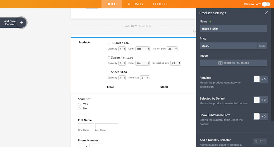Check the Shoes product checkbox
The image size is (274, 147).
tap(109, 72)
